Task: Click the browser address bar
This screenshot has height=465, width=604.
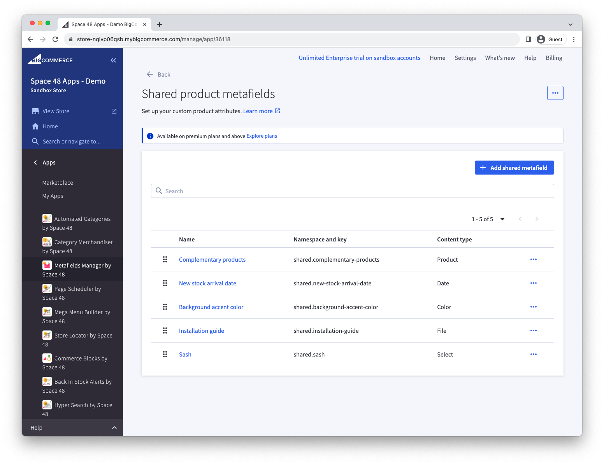Action: point(292,39)
